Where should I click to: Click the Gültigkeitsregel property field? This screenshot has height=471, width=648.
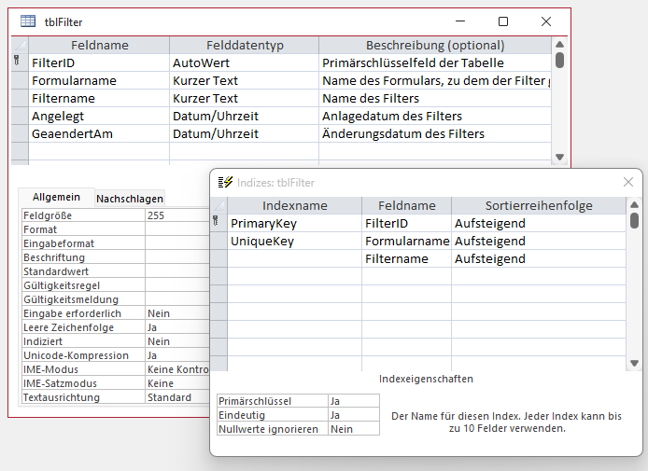click(177, 285)
